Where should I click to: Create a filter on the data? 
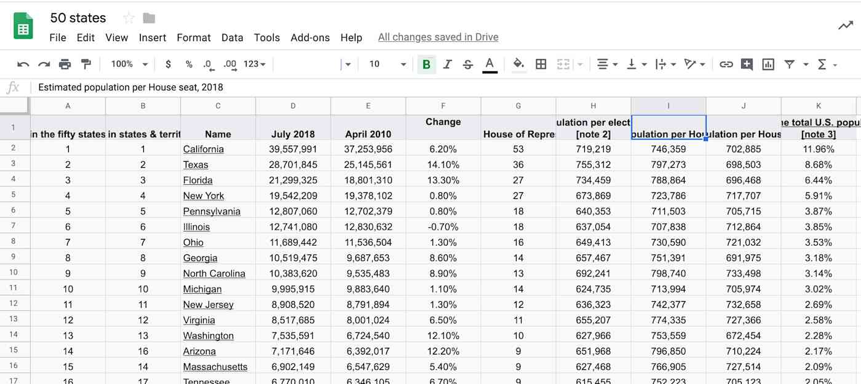point(789,64)
